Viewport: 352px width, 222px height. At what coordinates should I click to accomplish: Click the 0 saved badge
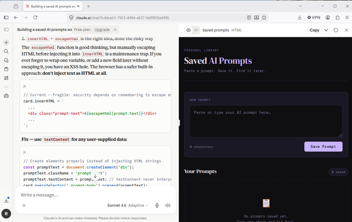click(x=338, y=172)
